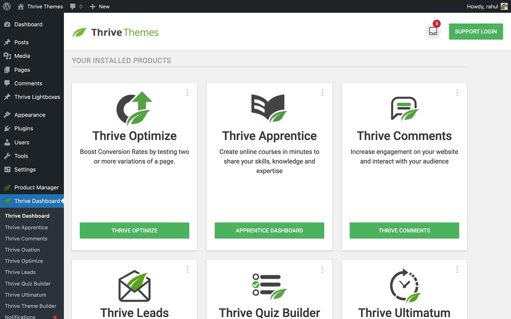511x319 pixels.
Task: Select Thrive Theme Builder in the sidebar
Action: [x=30, y=306]
